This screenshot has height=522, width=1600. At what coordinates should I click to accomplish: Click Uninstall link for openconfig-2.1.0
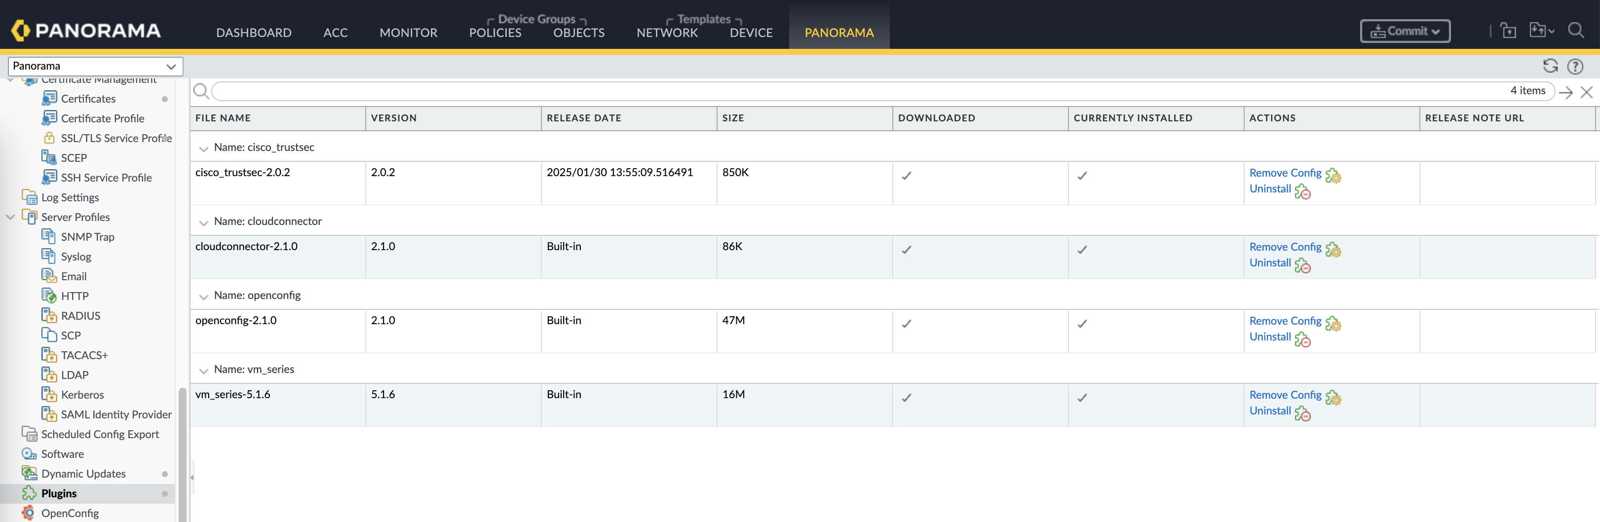(1269, 336)
